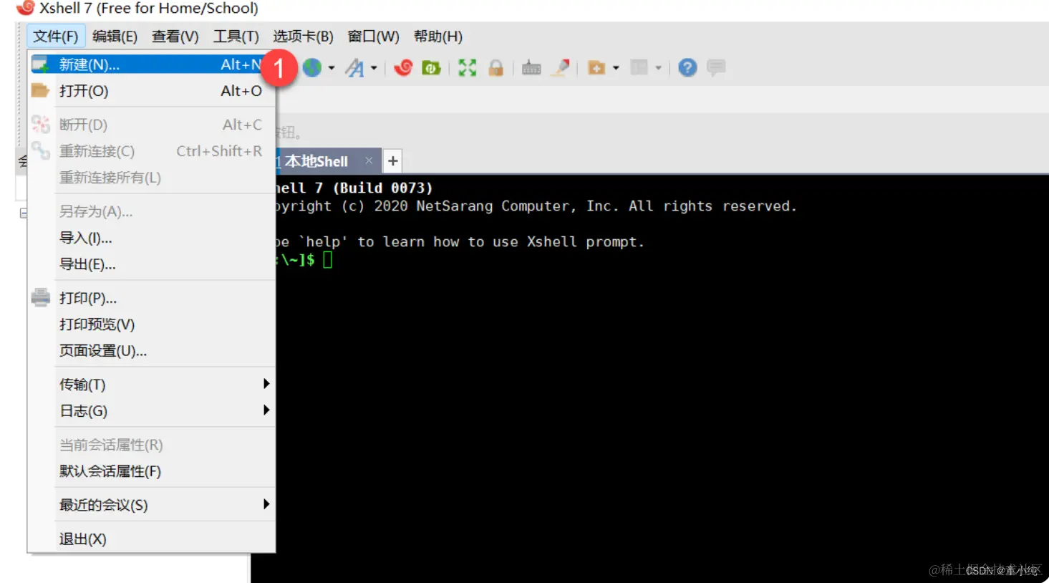Click the 当前会话属性(R) menu entry
The width and height of the screenshot is (1049, 583).
(x=151, y=445)
